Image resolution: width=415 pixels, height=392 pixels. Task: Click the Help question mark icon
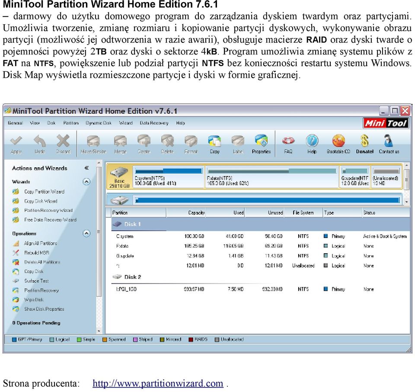click(x=312, y=140)
